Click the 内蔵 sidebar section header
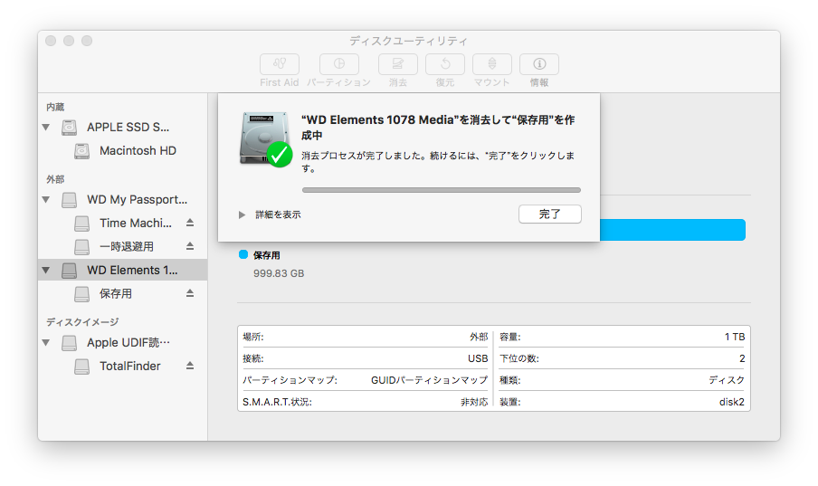The height and width of the screenshot is (486, 818). click(x=55, y=107)
